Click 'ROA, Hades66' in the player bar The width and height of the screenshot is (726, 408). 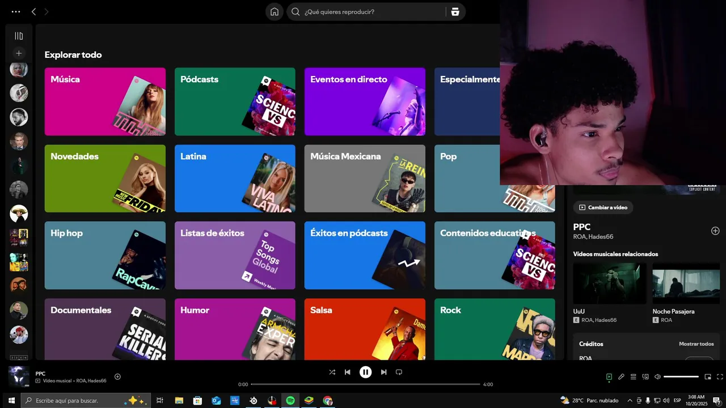(91, 381)
